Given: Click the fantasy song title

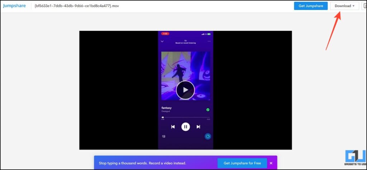Looking at the screenshot, I should 167,108.
